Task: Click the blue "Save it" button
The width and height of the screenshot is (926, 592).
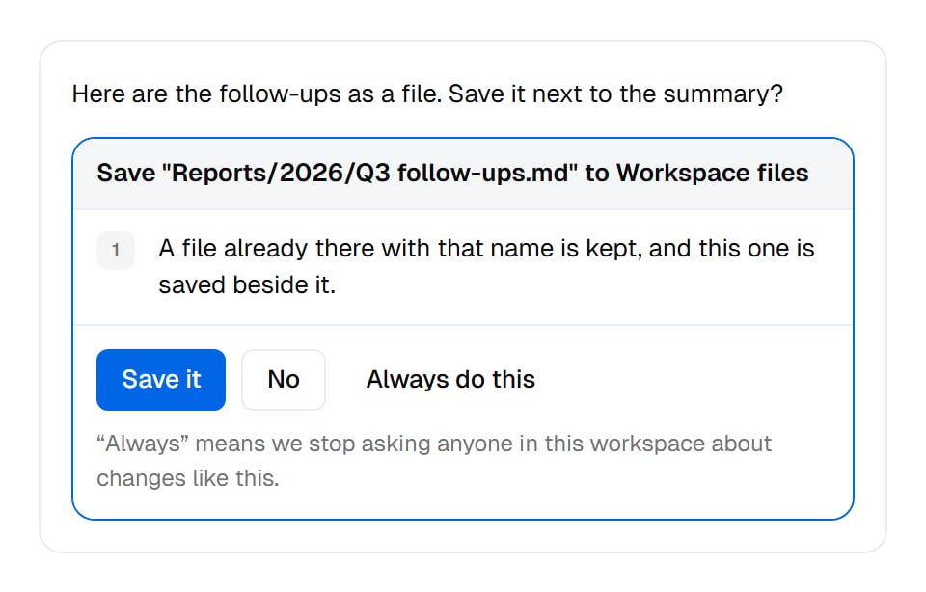Action: (x=161, y=380)
